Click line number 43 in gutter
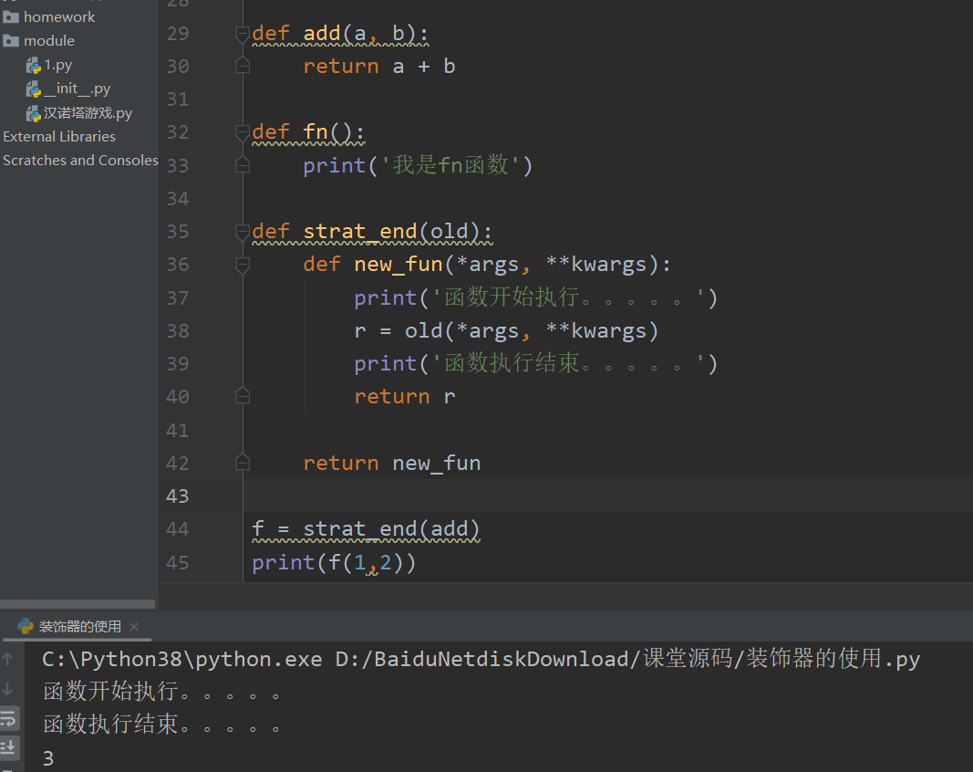Image resolution: width=973 pixels, height=772 pixels. pos(178,496)
